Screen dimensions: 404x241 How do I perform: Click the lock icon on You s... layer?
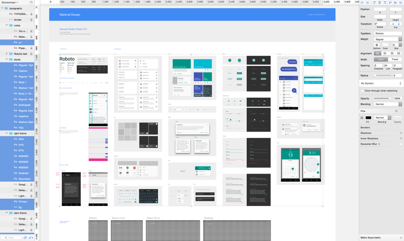31,31
